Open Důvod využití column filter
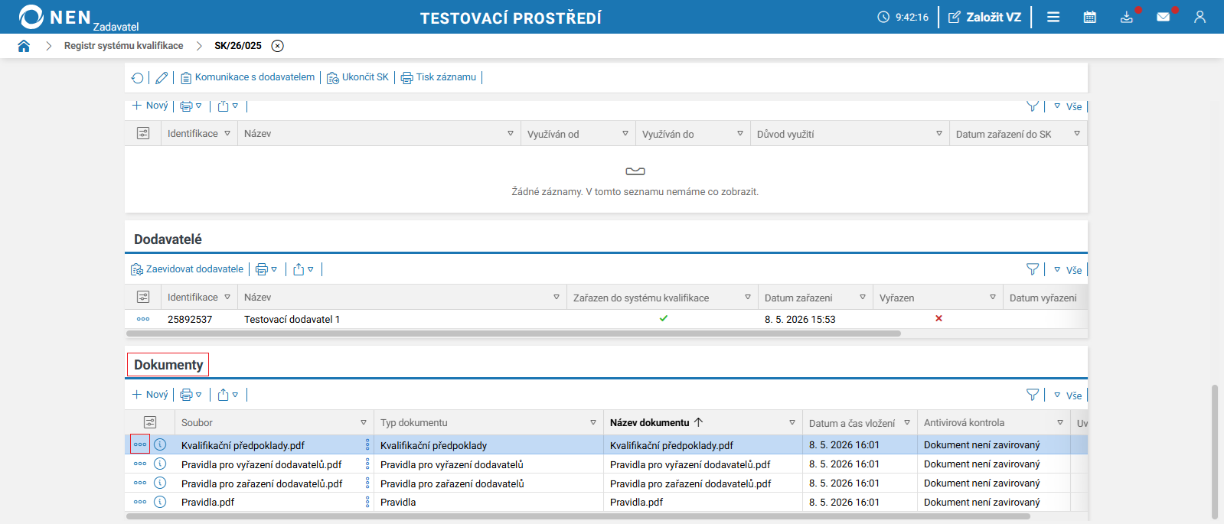 (x=939, y=133)
